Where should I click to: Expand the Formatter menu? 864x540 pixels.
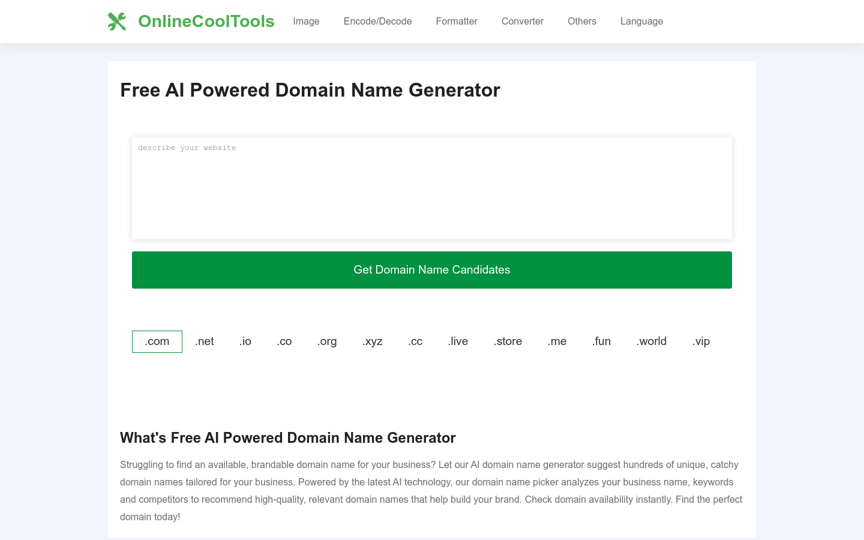pyautogui.click(x=457, y=22)
